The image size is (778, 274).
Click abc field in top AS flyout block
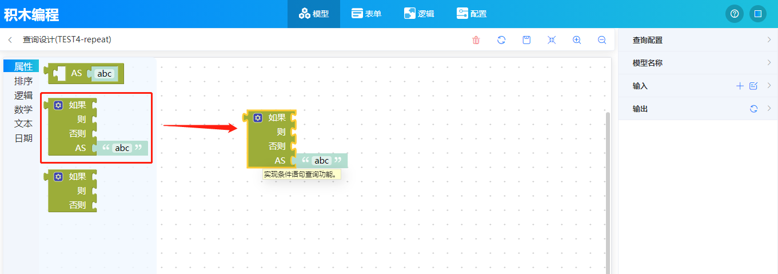click(x=105, y=73)
